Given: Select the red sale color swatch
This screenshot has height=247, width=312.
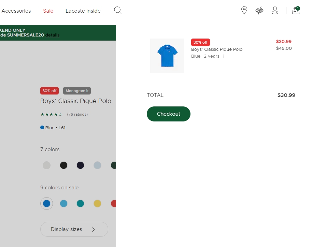Looking at the screenshot, I should [x=114, y=203].
